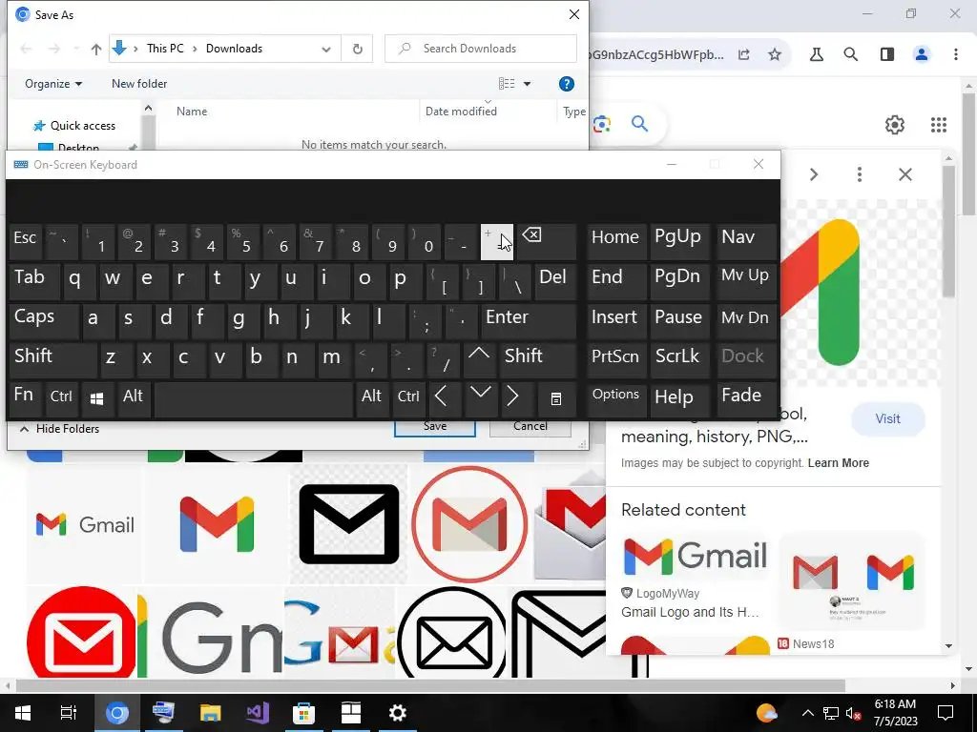Go up one folder level in Save As
This screenshot has height=732, width=977.
(x=95, y=49)
